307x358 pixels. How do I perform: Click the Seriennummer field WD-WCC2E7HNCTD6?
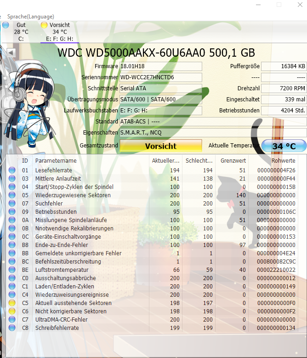(x=161, y=77)
